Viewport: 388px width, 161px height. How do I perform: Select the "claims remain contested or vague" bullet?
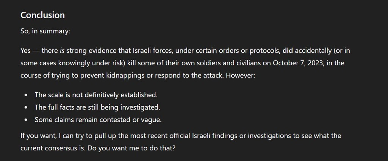[x=98, y=119]
